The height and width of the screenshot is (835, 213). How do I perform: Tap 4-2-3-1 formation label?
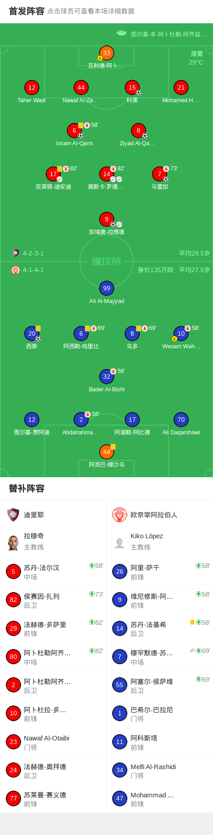[x=33, y=253]
